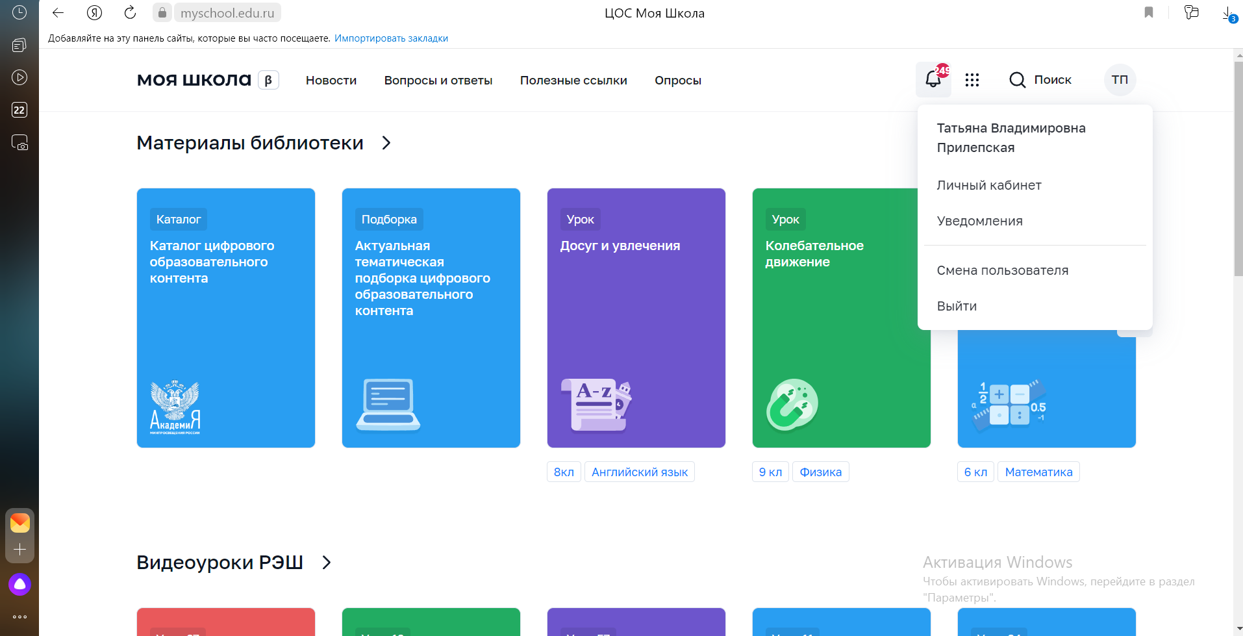This screenshot has width=1243, height=636.
Task: Click the Академия logo on catalog card
Action: tap(175, 407)
